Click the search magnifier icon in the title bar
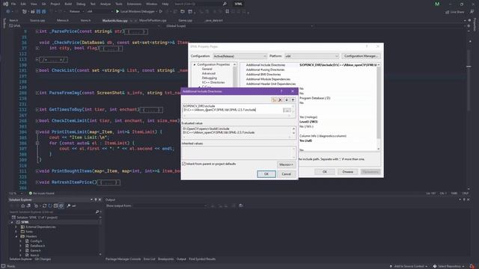Image resolution: width=479 pixels, height=269 pixels. [x=225, y=4]
